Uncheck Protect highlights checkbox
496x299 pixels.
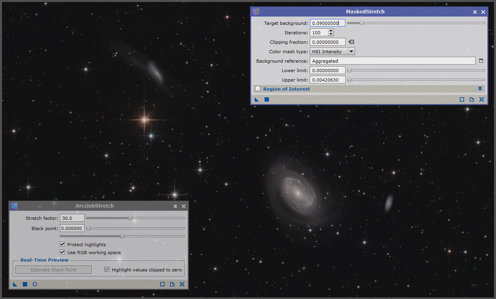coord(62,244)
